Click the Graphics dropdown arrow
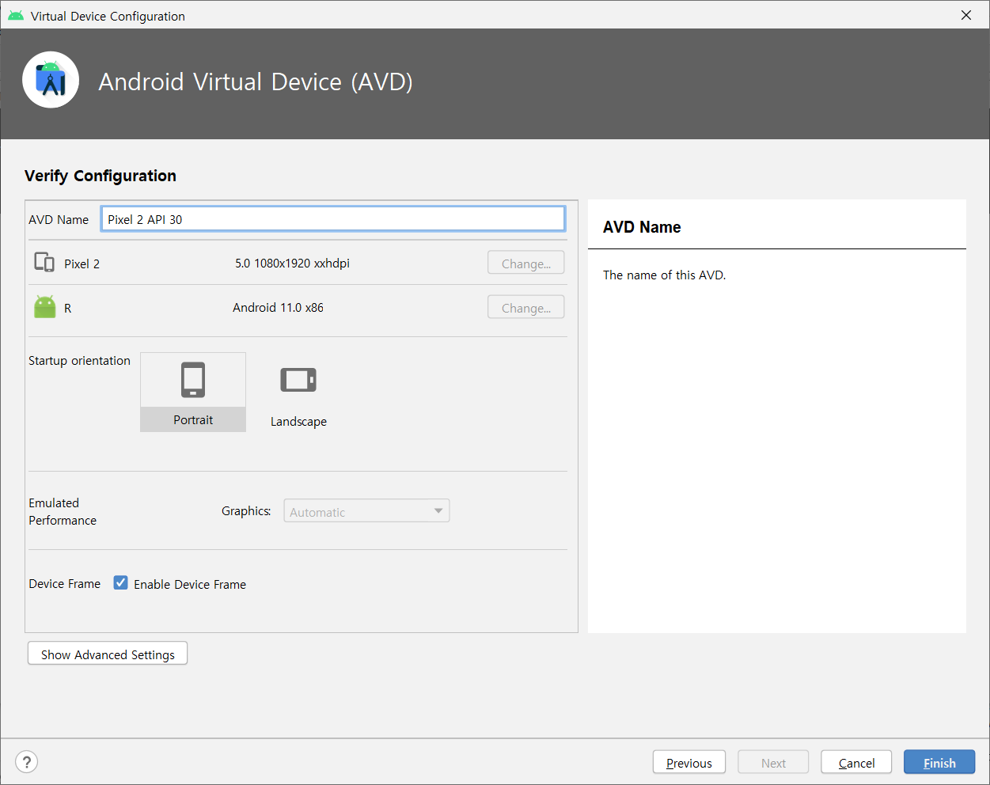This screenshot has width=990, height=785. [438, 511]
